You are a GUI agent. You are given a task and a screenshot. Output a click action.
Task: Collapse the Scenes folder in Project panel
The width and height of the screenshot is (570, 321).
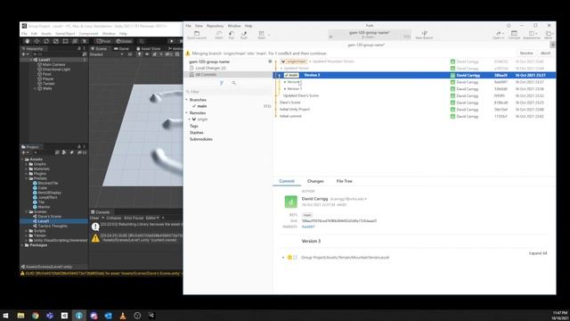pos(27,211)
